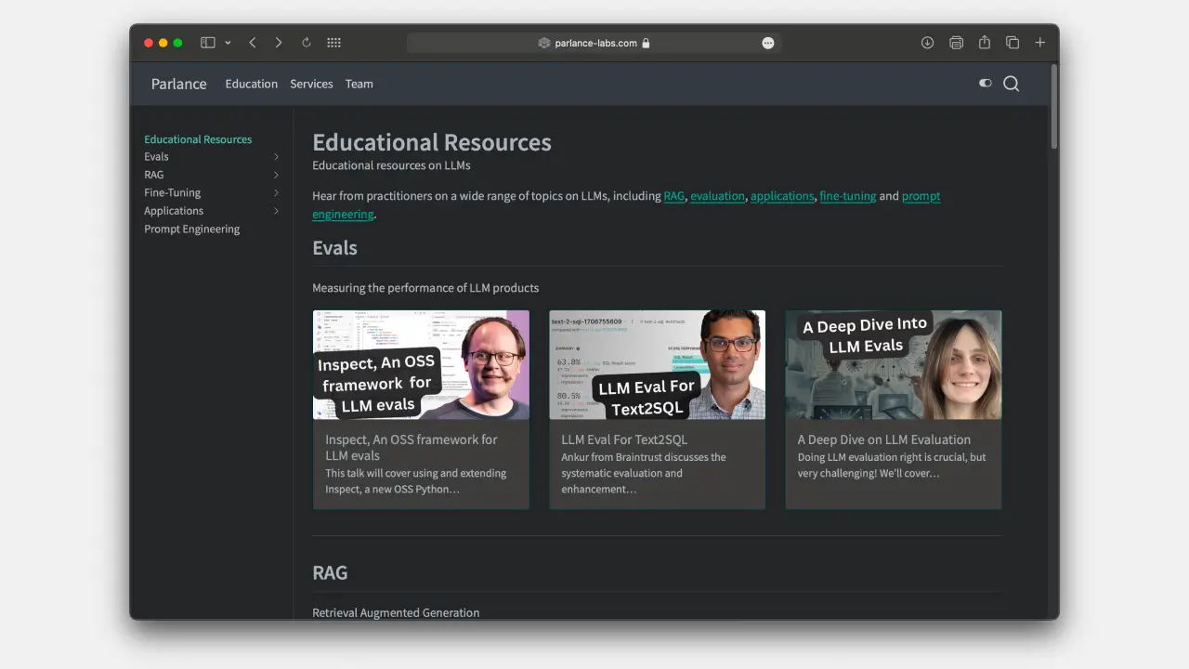Follow the fine-tuning hyperlink in intro text

click(x=848, y=196)
